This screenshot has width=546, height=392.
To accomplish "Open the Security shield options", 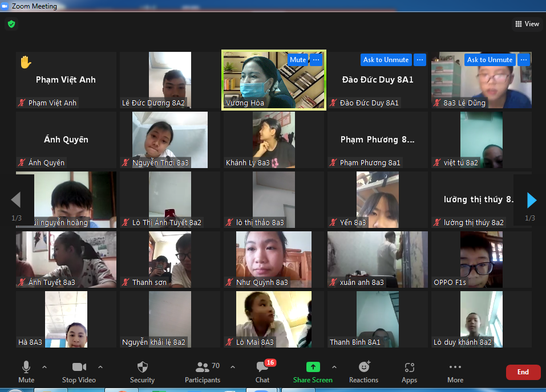I will [x=142, y=372].
